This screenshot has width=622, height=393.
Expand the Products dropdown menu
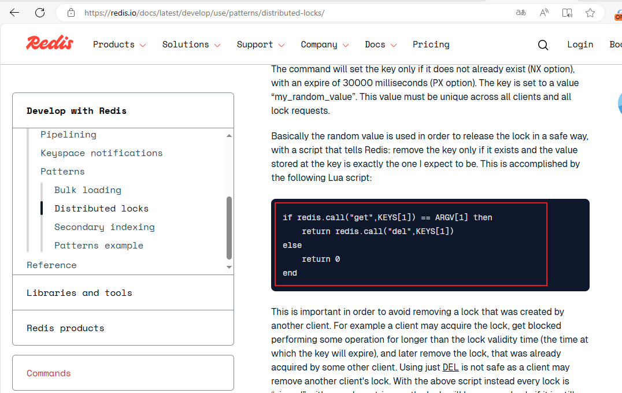coord(119,45)
